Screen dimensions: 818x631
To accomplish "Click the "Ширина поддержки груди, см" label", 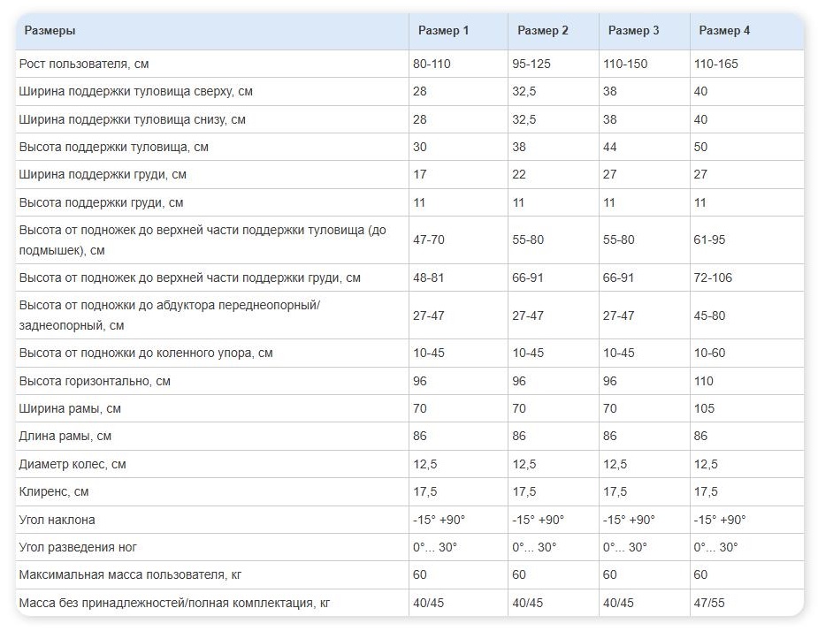I will tap(103, 175).
